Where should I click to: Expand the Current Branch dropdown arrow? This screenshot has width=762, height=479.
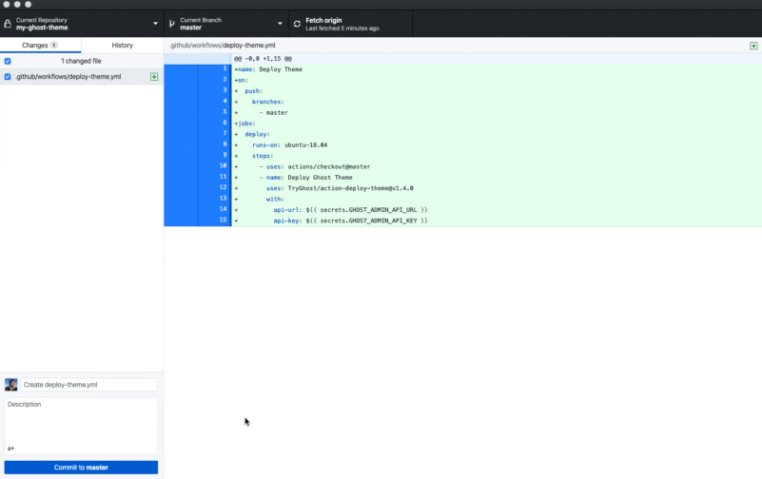tap(280, 23)
